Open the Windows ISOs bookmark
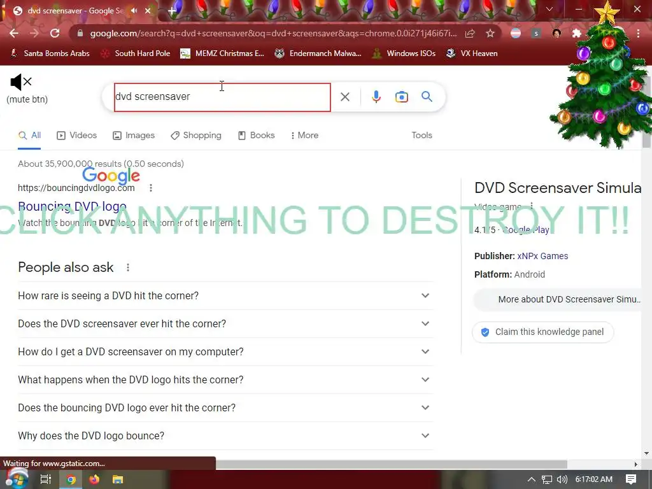 [404, 53]
